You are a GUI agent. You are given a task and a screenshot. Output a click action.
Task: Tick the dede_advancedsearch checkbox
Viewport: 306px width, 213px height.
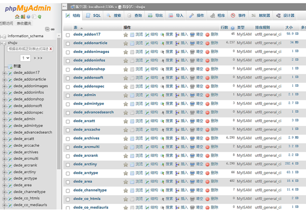(68, 113)
